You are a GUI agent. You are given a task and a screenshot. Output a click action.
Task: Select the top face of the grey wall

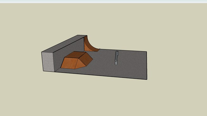(x=63, y=44)
